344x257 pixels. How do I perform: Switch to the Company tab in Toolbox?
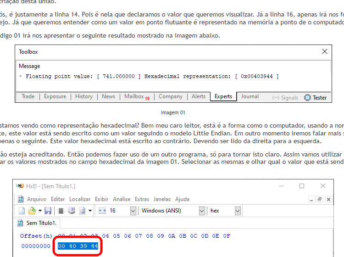[171, 96]
